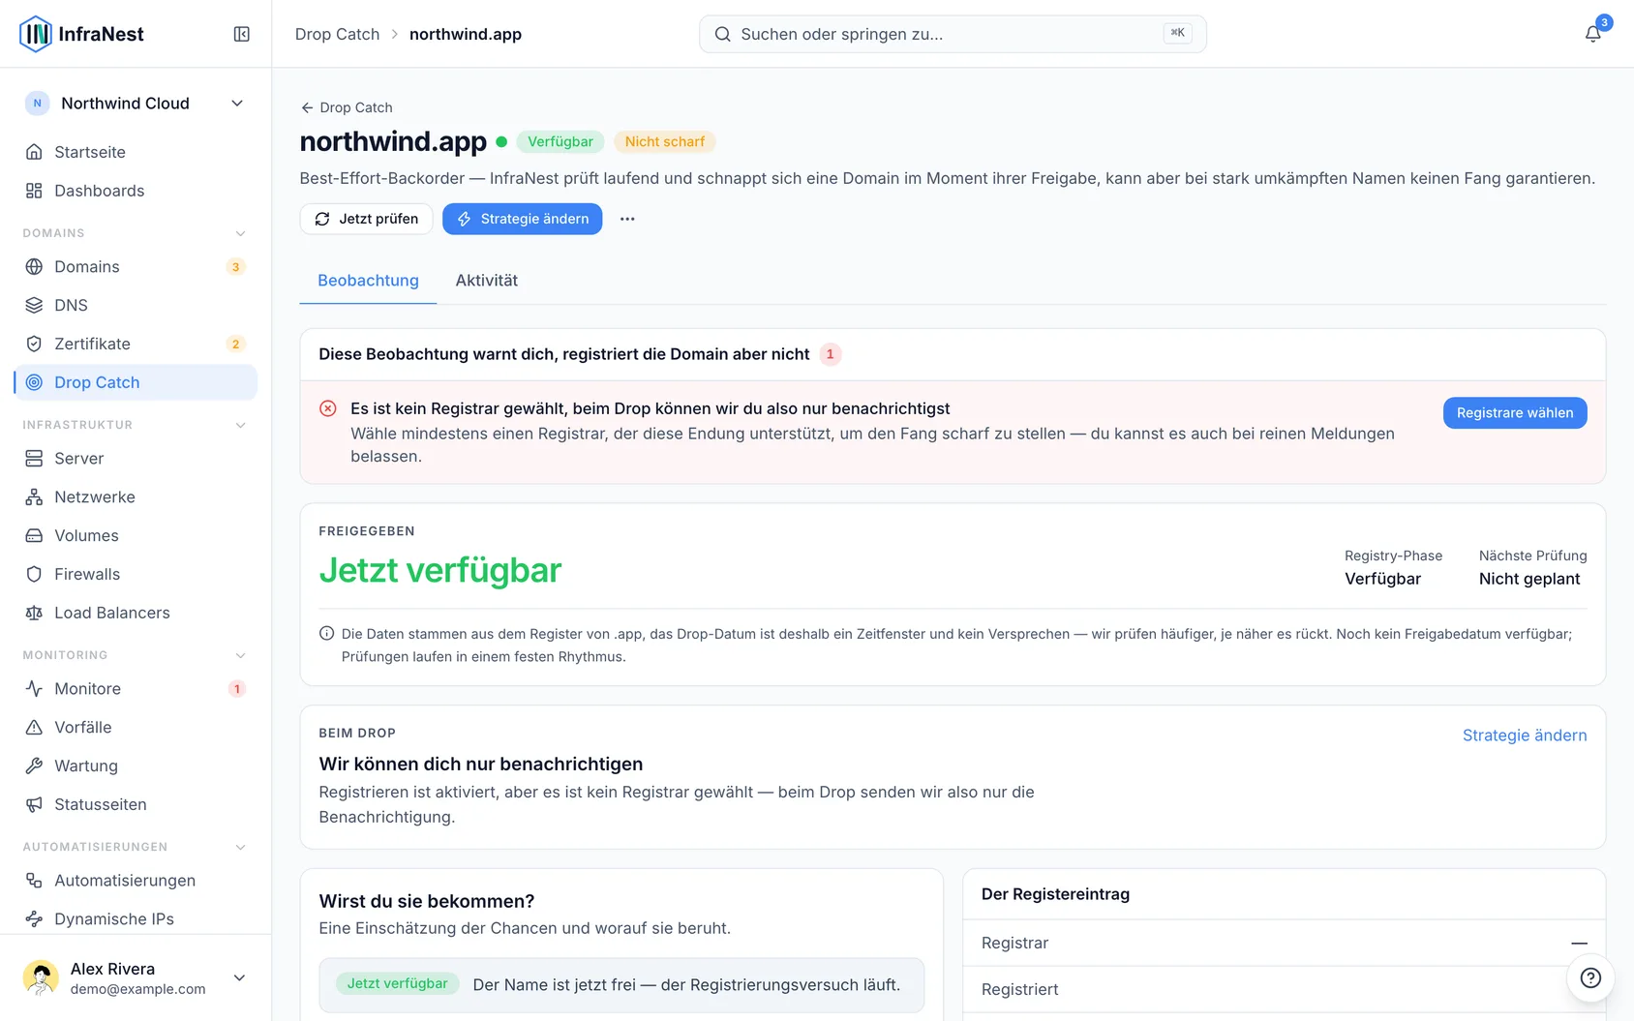Open Zertifikate in the sidebar
Viewport: 1634px width, 1021px height.
pyautogui.click(x=136, y=344)
